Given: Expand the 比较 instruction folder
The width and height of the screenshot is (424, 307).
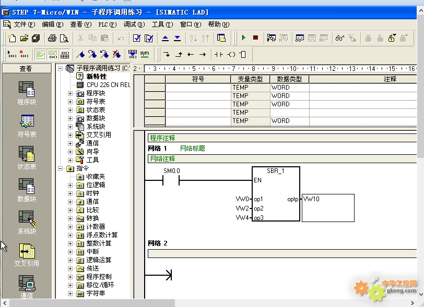Looking at the screenshot, I should [x=70, y=210].
